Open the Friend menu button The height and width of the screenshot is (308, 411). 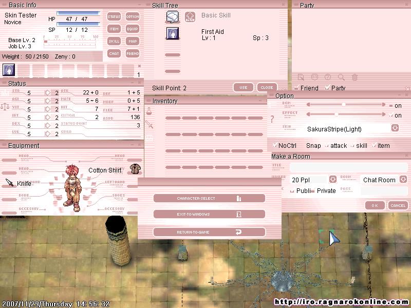pos(133,53)
